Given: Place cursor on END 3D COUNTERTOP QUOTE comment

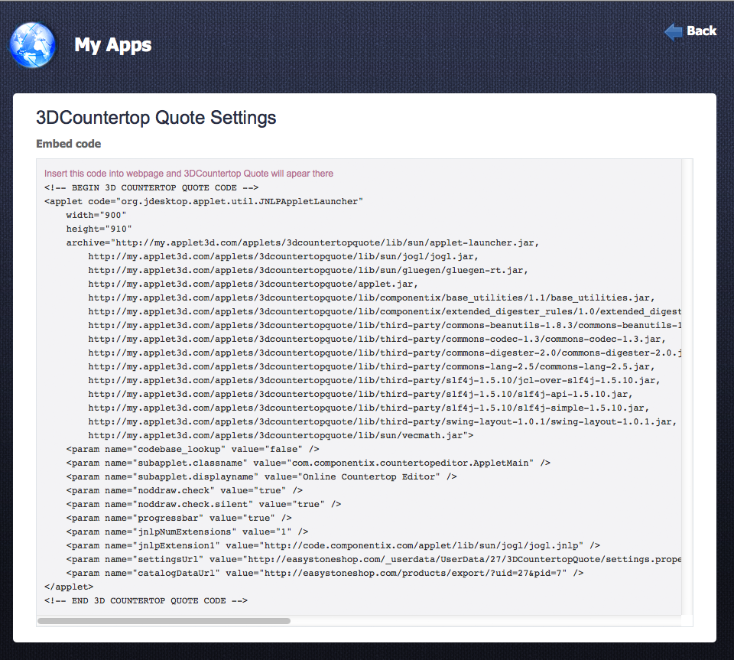Looking at the screenshot, I should click(x=146, y=600).
